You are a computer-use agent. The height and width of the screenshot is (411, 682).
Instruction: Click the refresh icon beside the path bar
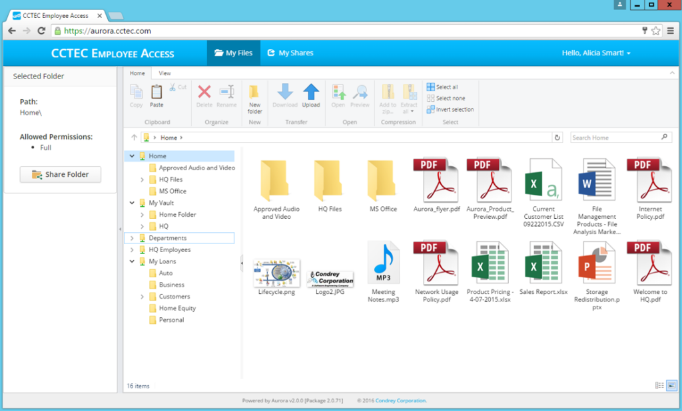[x=557, y=138]
